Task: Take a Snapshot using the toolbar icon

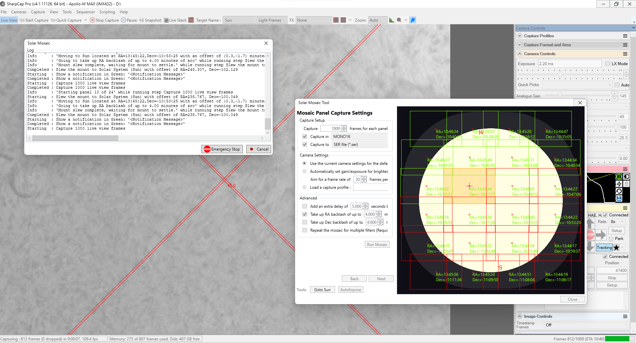Action: click(x=141, y=20)
